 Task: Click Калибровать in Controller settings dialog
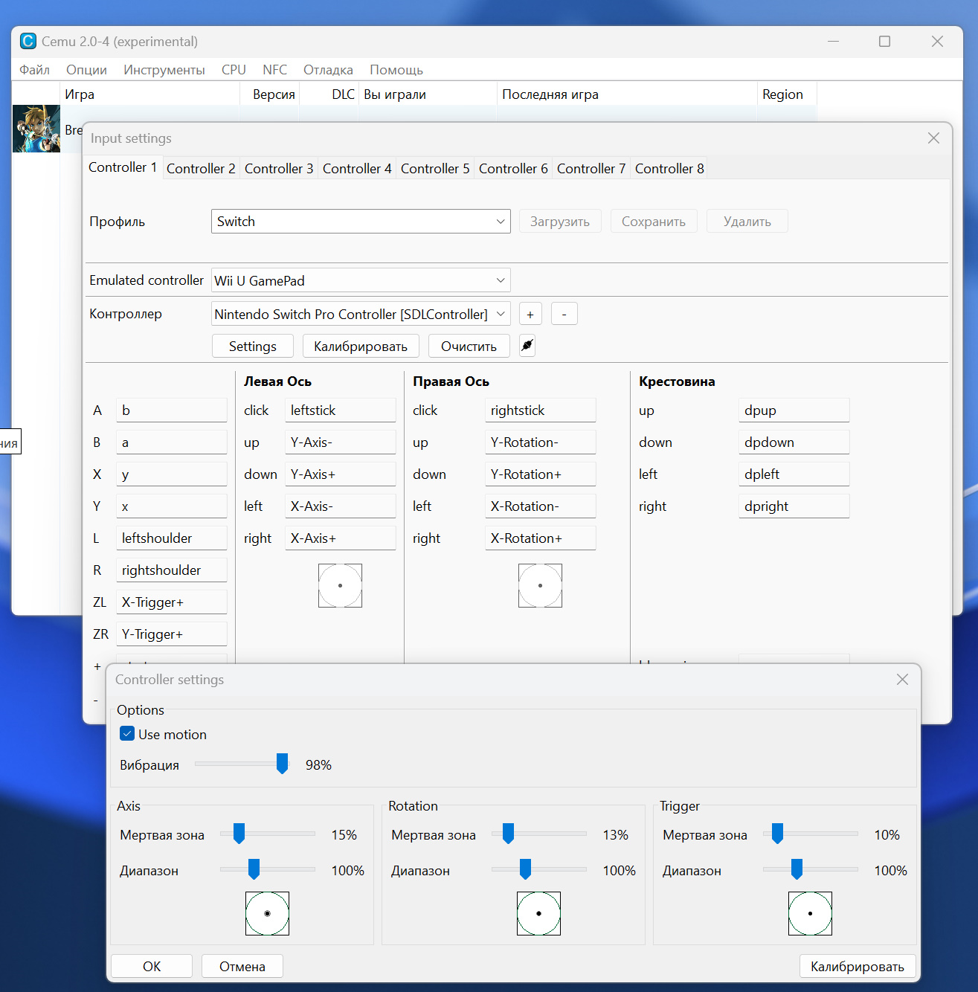[x=858, y=966]
